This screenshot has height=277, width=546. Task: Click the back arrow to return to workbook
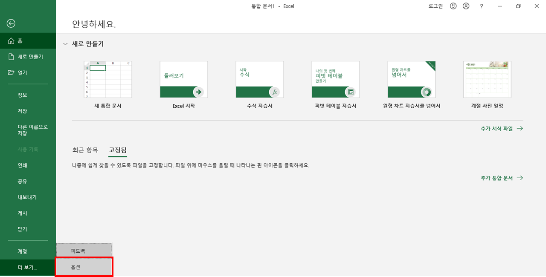11,23
